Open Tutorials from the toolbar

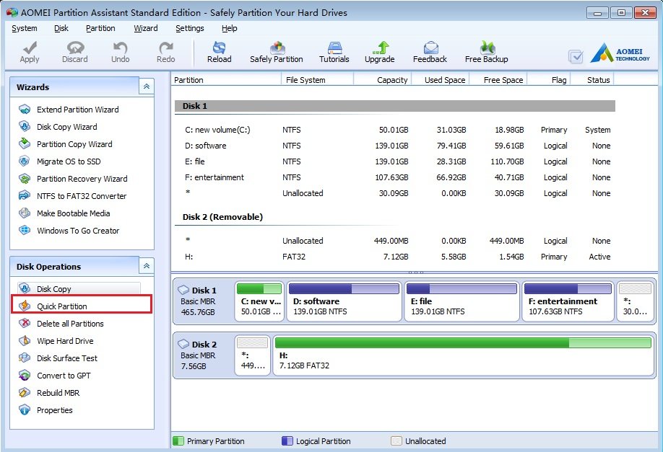point(334,48)
